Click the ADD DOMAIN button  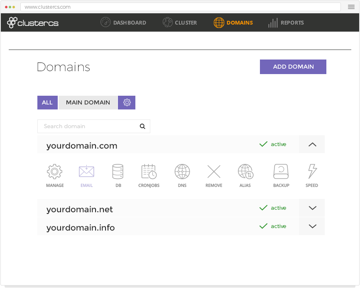click(293, 67)
